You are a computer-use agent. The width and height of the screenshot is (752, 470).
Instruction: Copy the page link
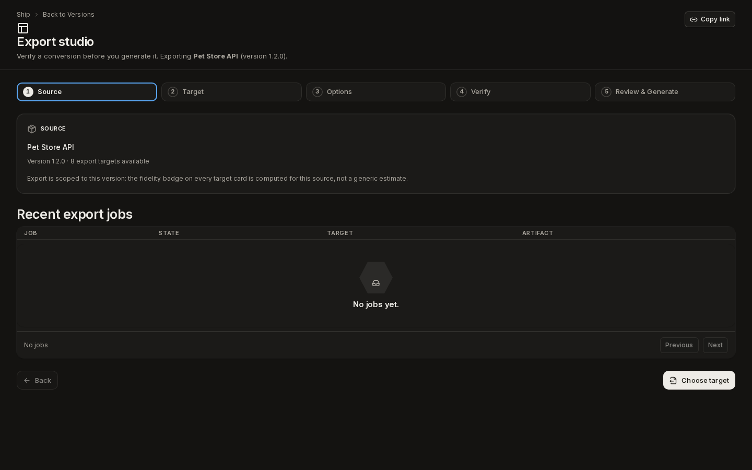click(x=710, y=19)
